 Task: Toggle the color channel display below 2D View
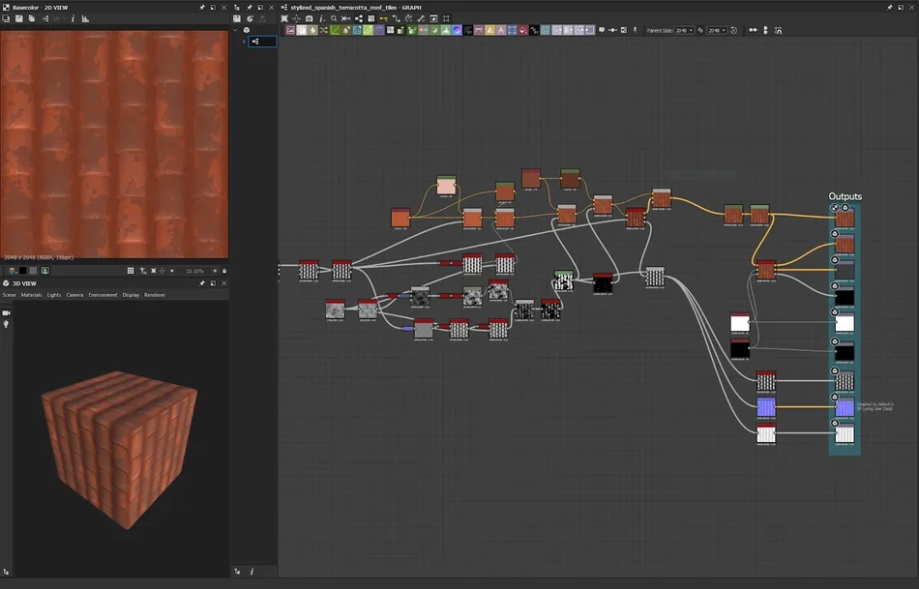12,271
